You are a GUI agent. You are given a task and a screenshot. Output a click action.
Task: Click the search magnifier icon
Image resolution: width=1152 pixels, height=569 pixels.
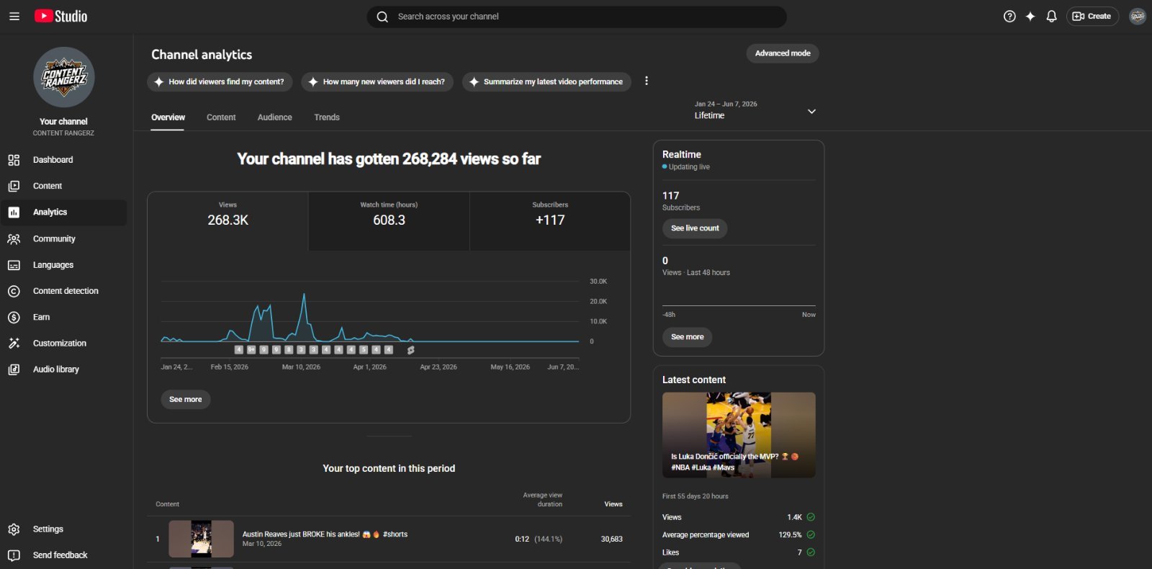(382, 17)
